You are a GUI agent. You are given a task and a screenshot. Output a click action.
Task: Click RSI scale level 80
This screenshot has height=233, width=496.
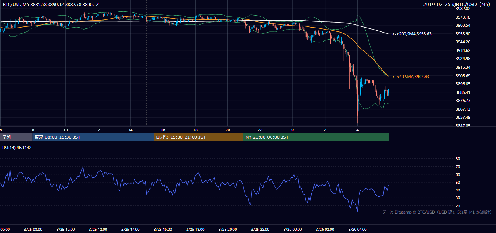(x=458, y=159)
